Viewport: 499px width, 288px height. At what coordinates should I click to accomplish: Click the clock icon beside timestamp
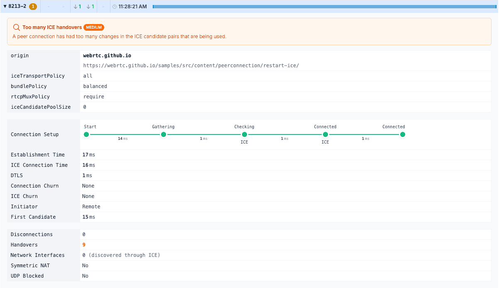115,7
